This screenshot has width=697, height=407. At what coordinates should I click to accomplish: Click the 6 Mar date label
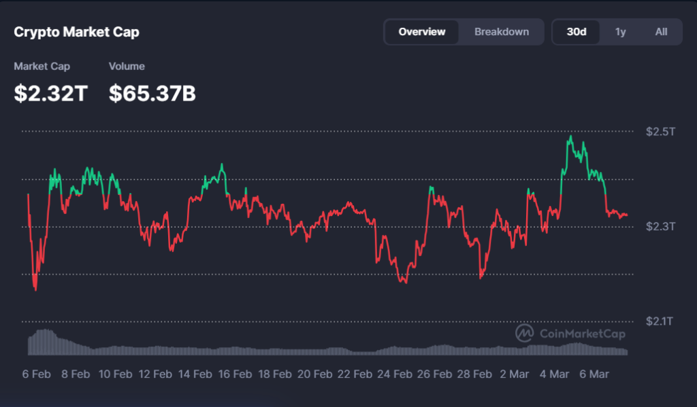tap(594, 374)
